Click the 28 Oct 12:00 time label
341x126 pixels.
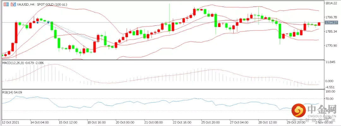(267, 122)
